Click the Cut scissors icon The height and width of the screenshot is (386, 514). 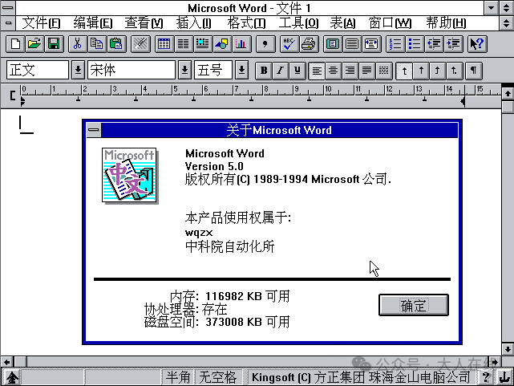click(77, 44)
